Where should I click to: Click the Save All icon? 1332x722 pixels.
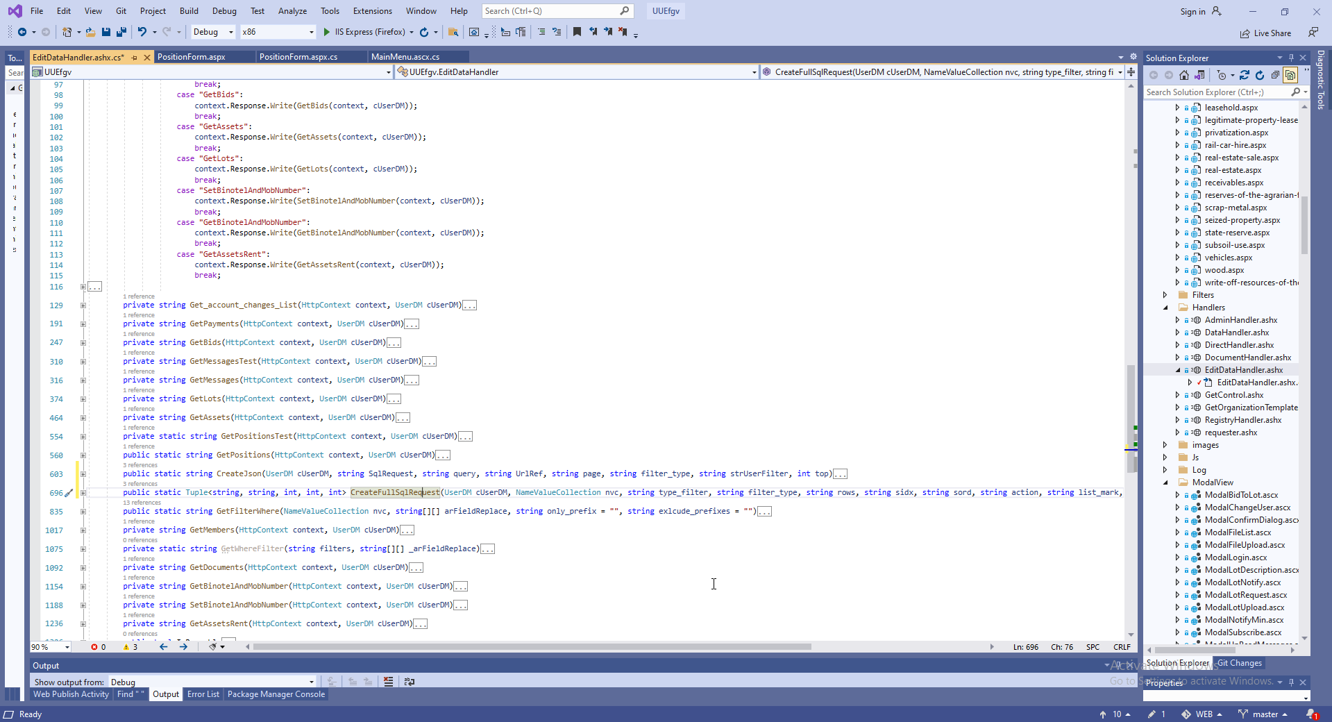pyautogui.click(x=121, y=32)
